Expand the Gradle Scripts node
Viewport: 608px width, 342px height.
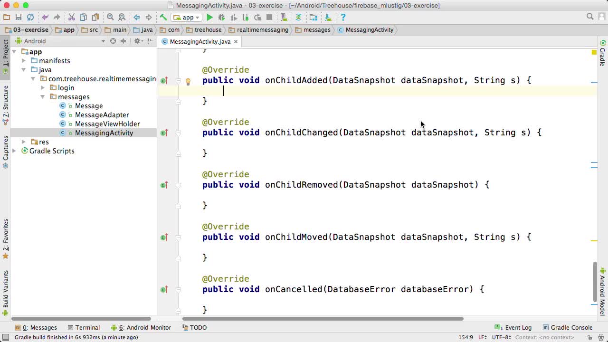click(x=14, y=151)
